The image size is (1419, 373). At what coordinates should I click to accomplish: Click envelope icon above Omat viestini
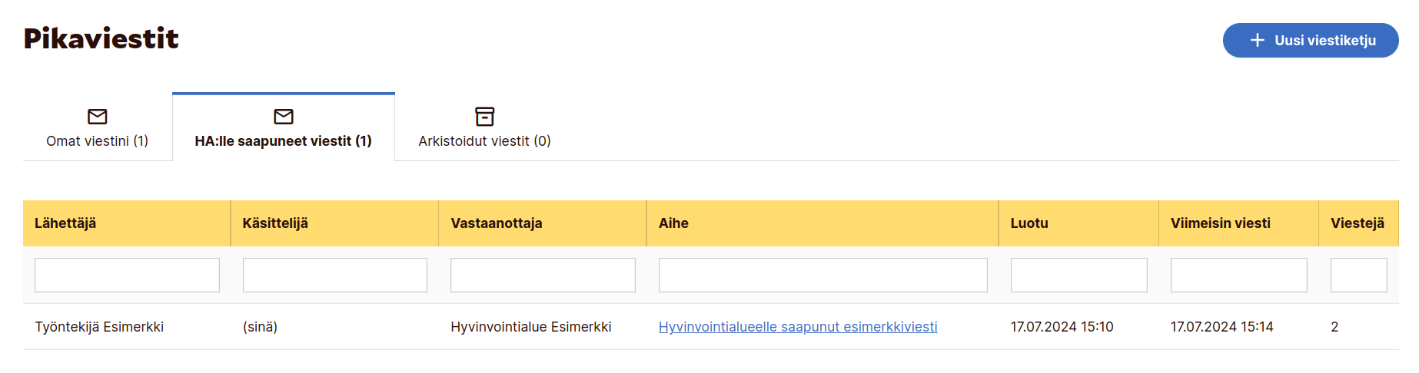pos(98,117)
